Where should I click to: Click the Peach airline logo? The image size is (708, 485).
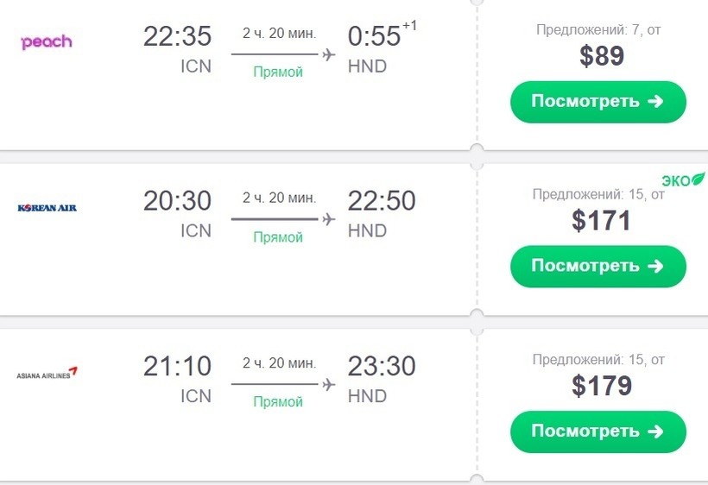[x=46, y=41]
